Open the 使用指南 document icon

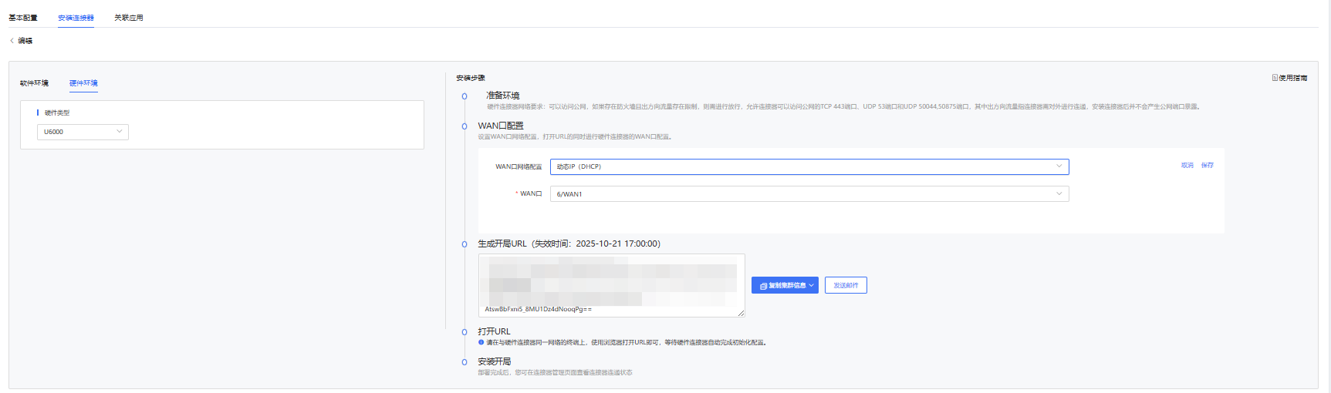pyautogui.click(x=1275, y=78)
